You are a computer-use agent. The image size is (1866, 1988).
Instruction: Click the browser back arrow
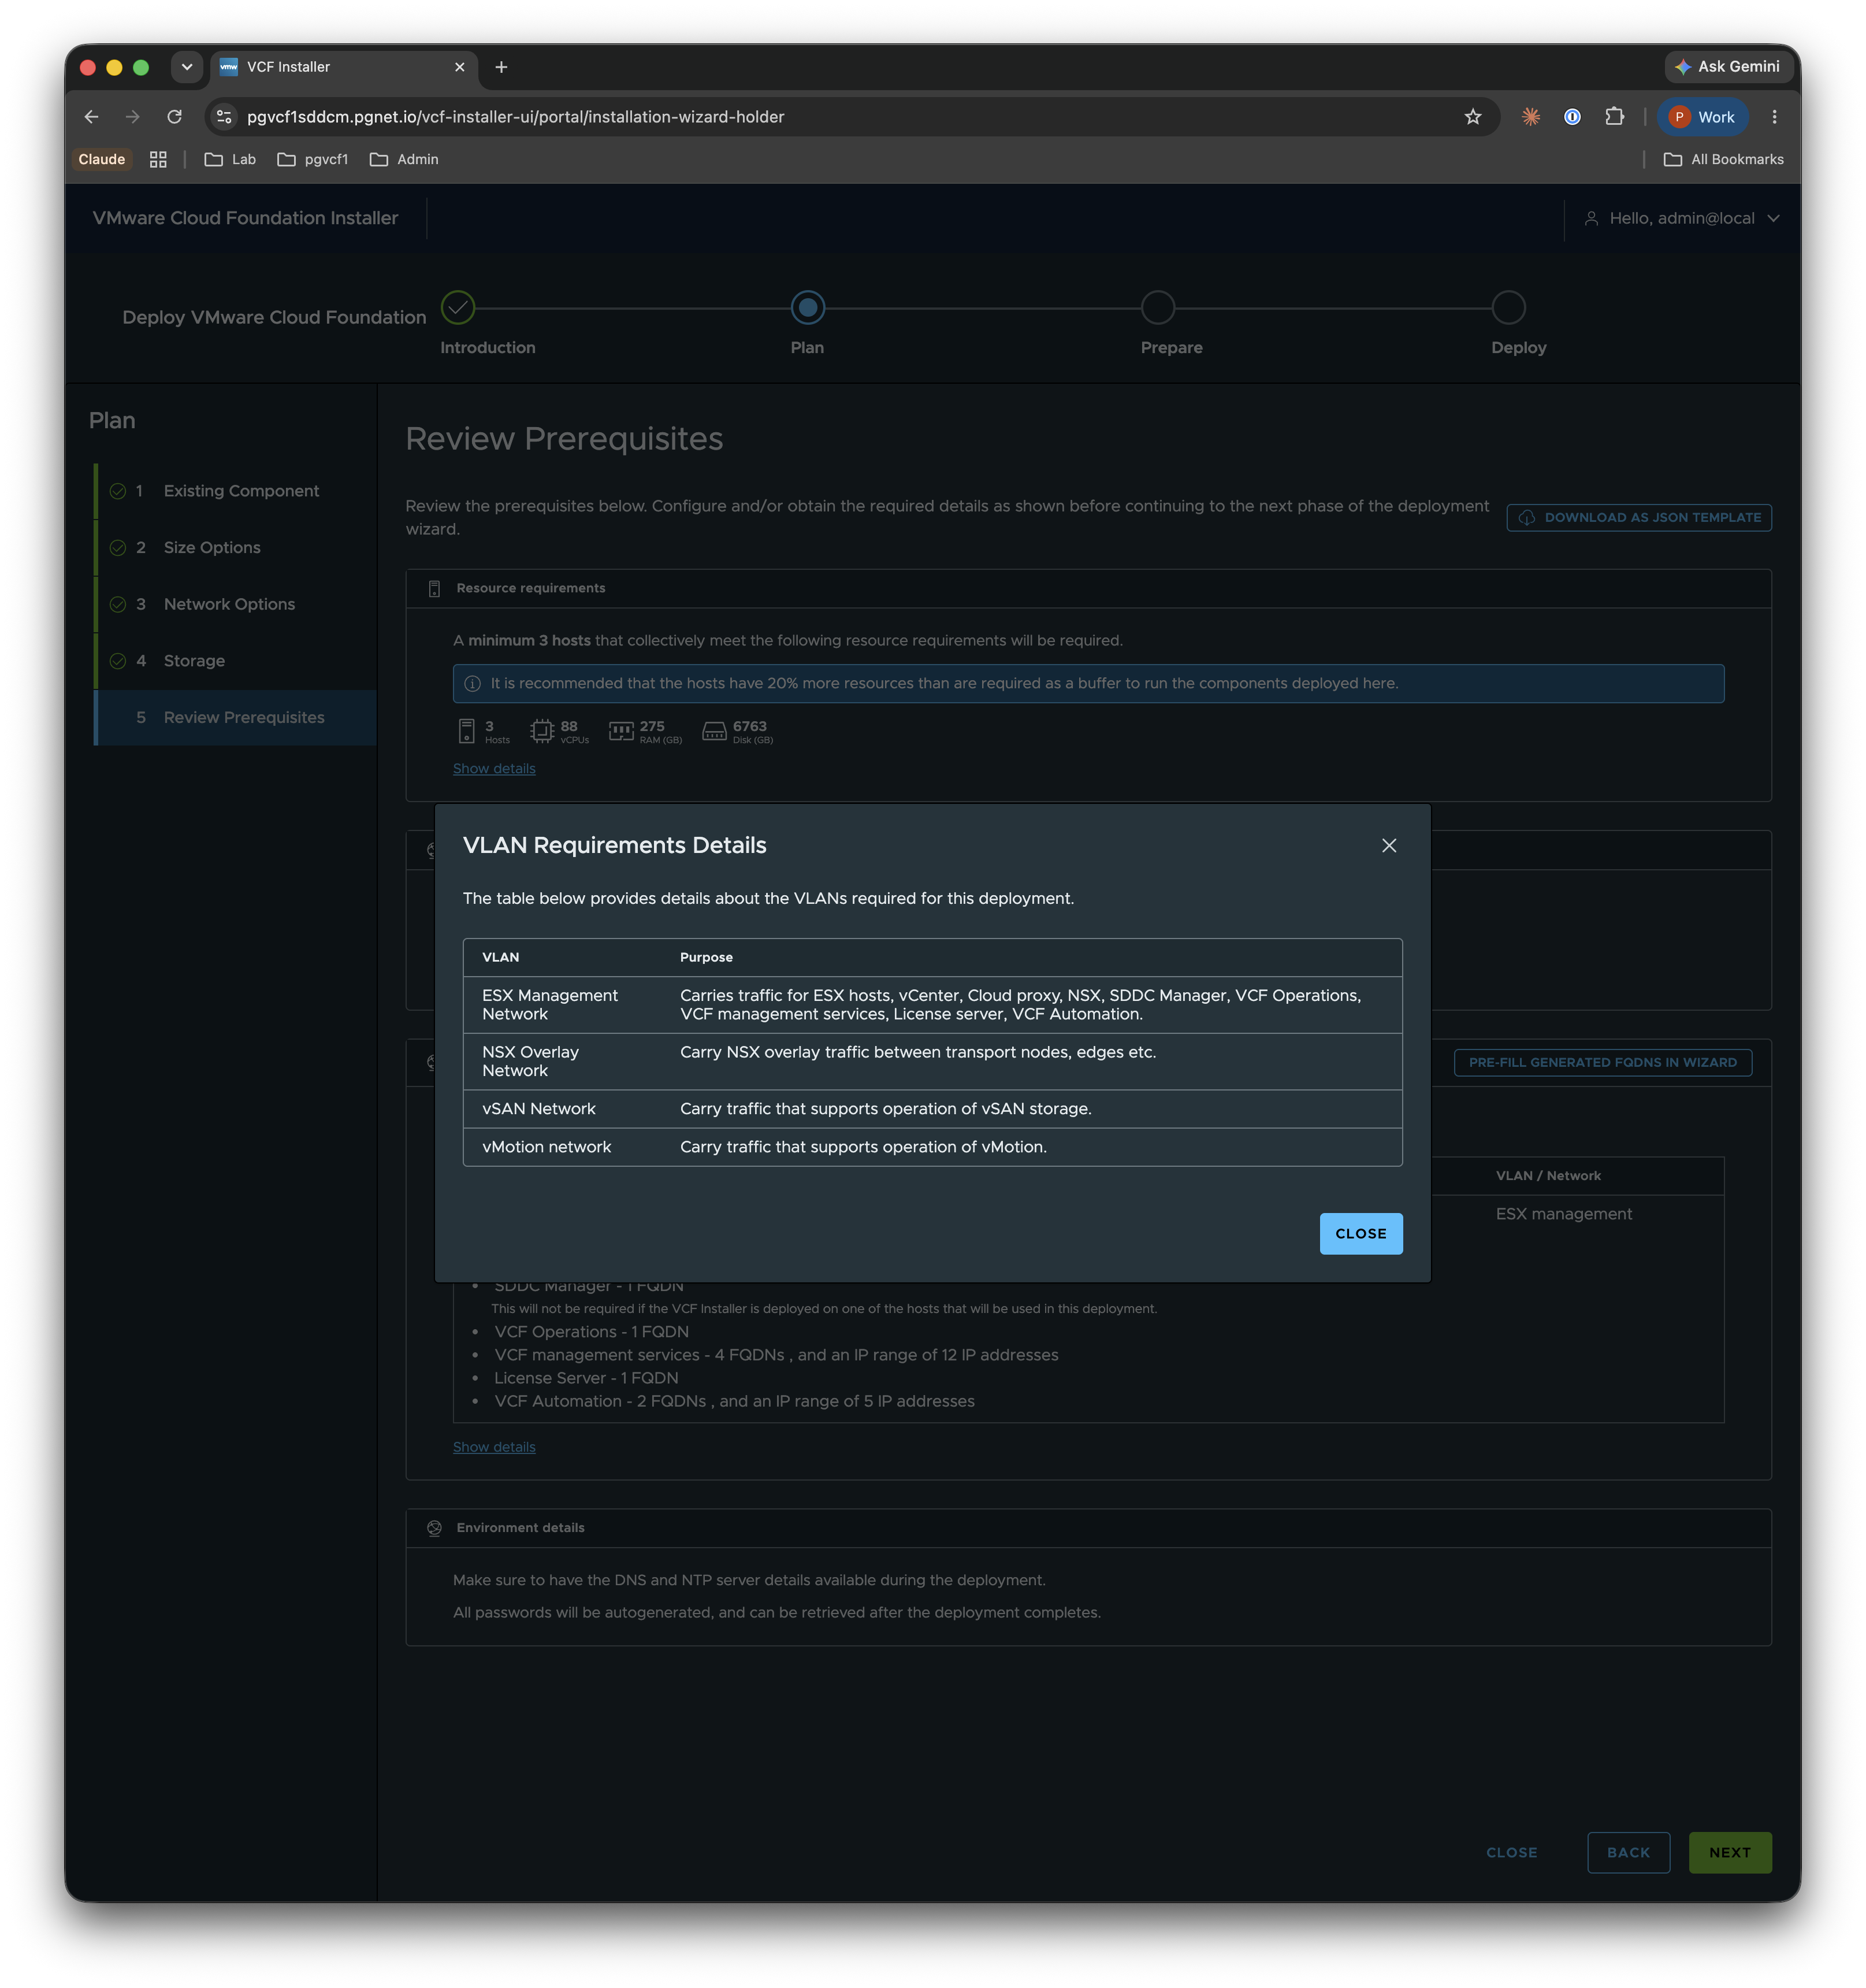pyautogui.click(x=92, y=117)
